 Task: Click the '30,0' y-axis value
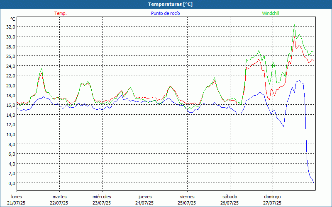[x=11, y=37]
